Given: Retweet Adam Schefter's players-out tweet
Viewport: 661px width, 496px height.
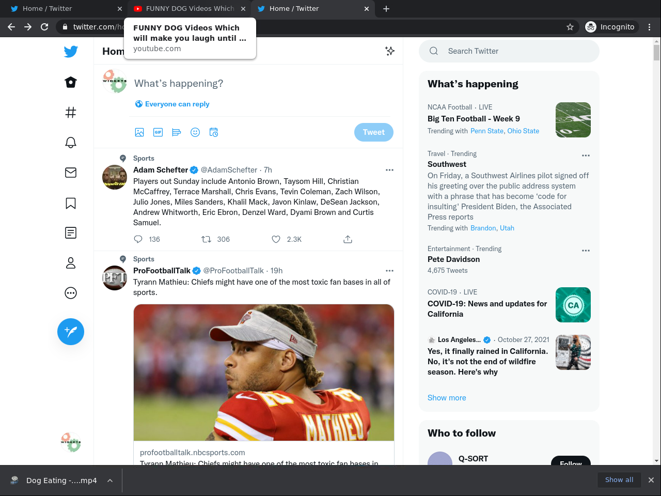Looking at the screenshot, I should (206, 239).
